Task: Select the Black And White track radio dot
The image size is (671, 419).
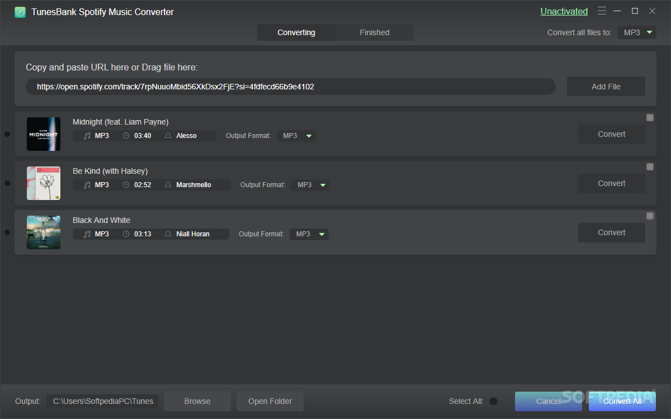Action: 7,232
